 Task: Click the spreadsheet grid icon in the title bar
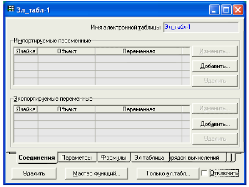coord(11,9)
